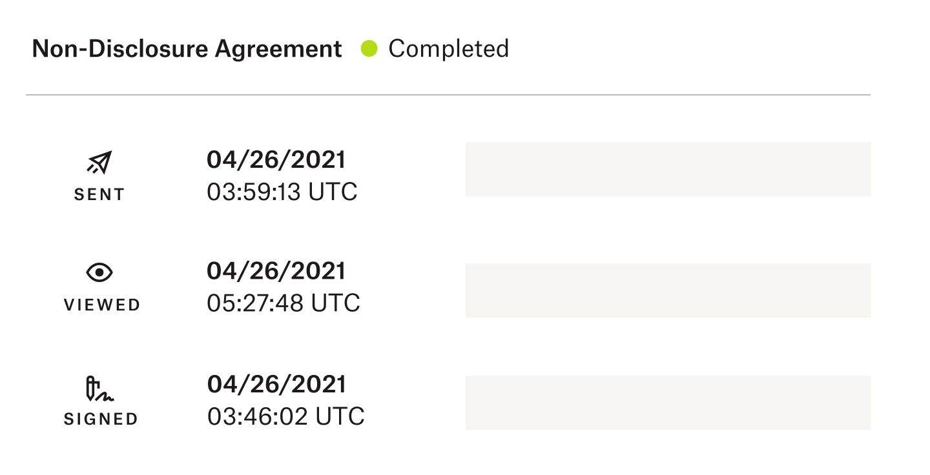Image resolution: width=930 pixels, height=475 pixels.
Task: Click the 03:46:02 UTC signed time
Action: [x=285, y=416]
